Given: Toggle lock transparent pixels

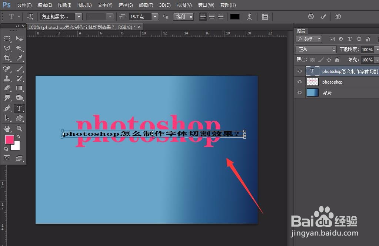Looking at the screenshot, I should [313, 60].
